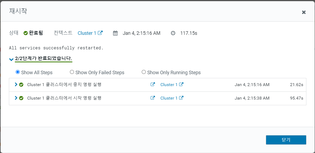Viewport: 315px width, 153px height.
Task: Select the Show Only Failed Steps option
Action: (x=72, y=72)
